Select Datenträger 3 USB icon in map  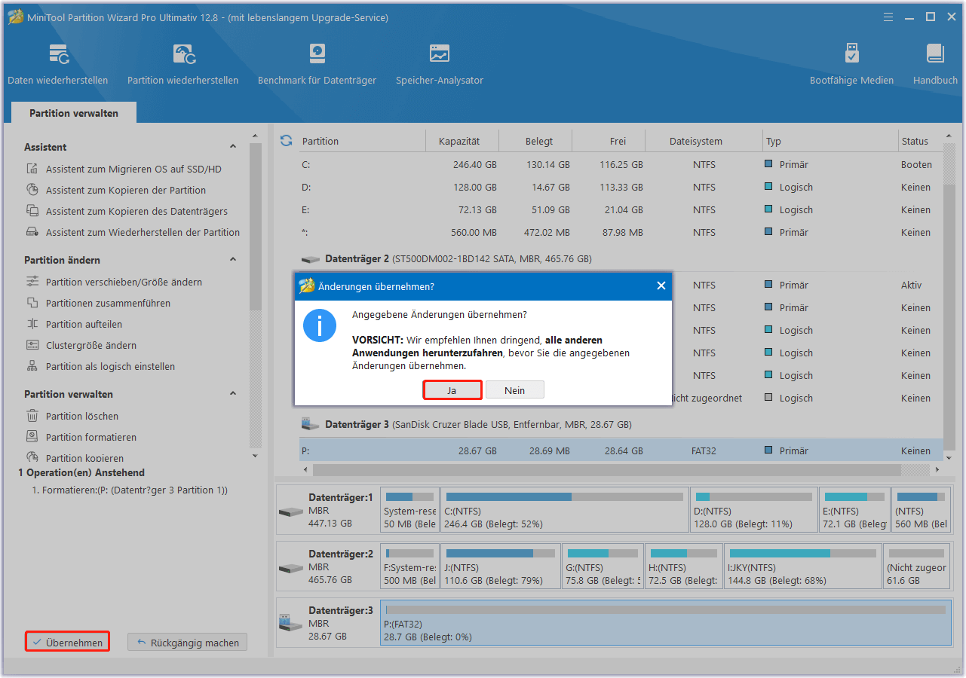pyautogui.click(x=290, y=623)
